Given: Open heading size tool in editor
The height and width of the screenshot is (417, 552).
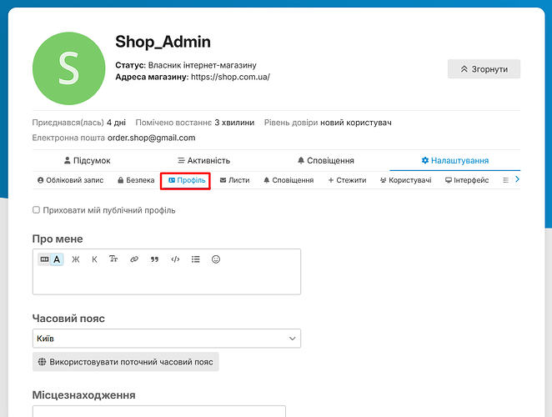Looking at the screenshot, I should pos(113,259).
